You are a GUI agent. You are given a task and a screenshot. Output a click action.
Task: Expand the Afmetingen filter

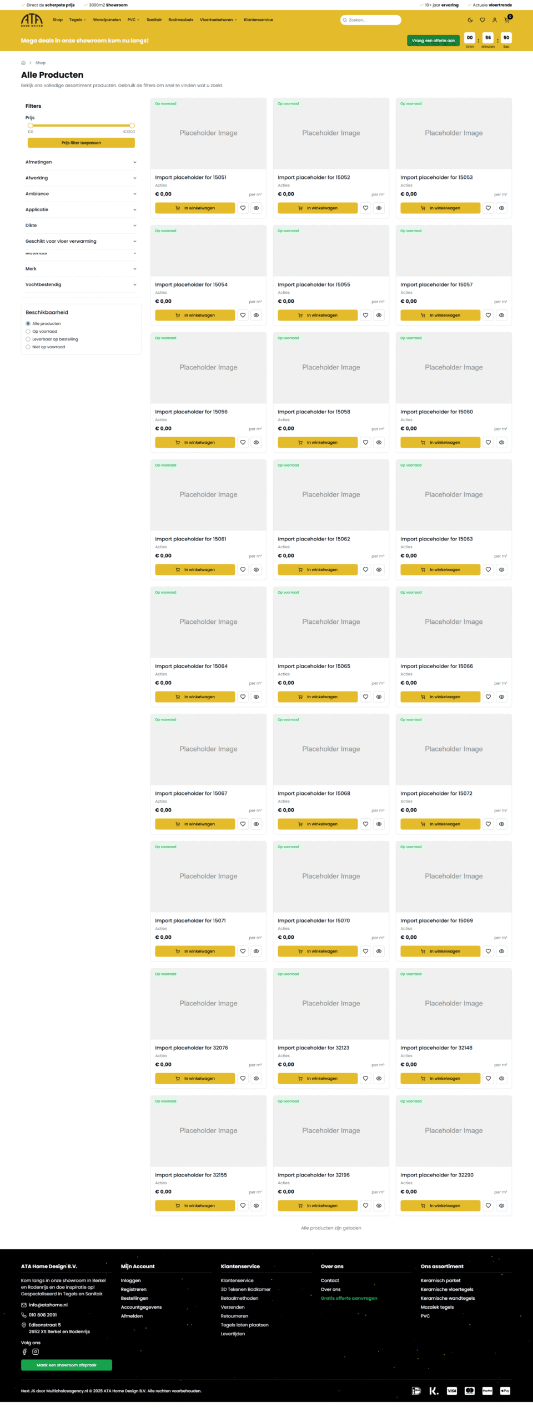click(x=81, y=162)
